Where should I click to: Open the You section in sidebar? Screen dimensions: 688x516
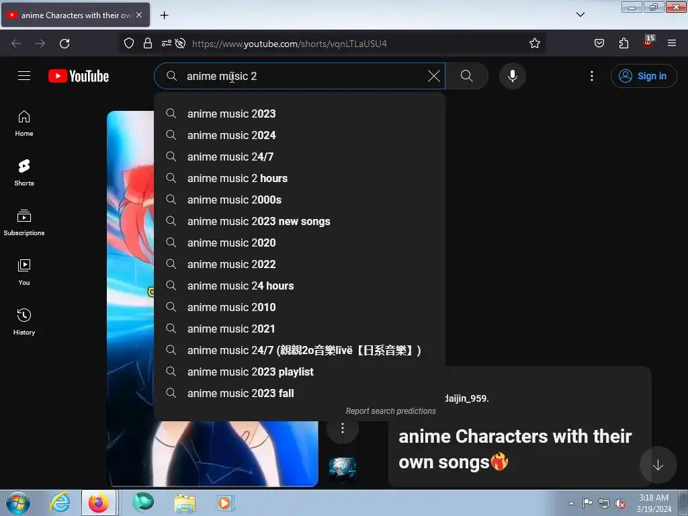point(24,273)
